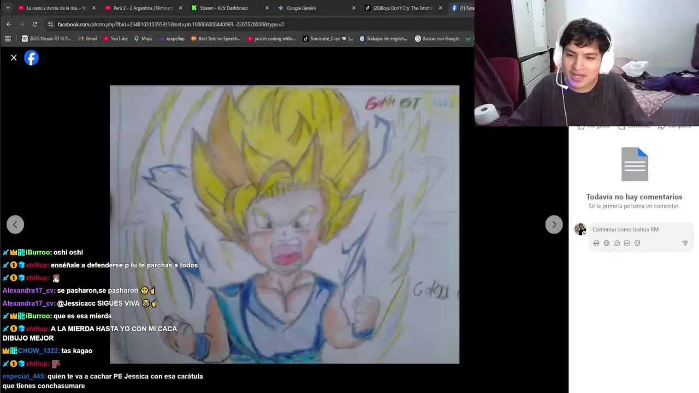
Task: Open 'Trabajos de english...' bookmark
Action: [x=383, y=39]
